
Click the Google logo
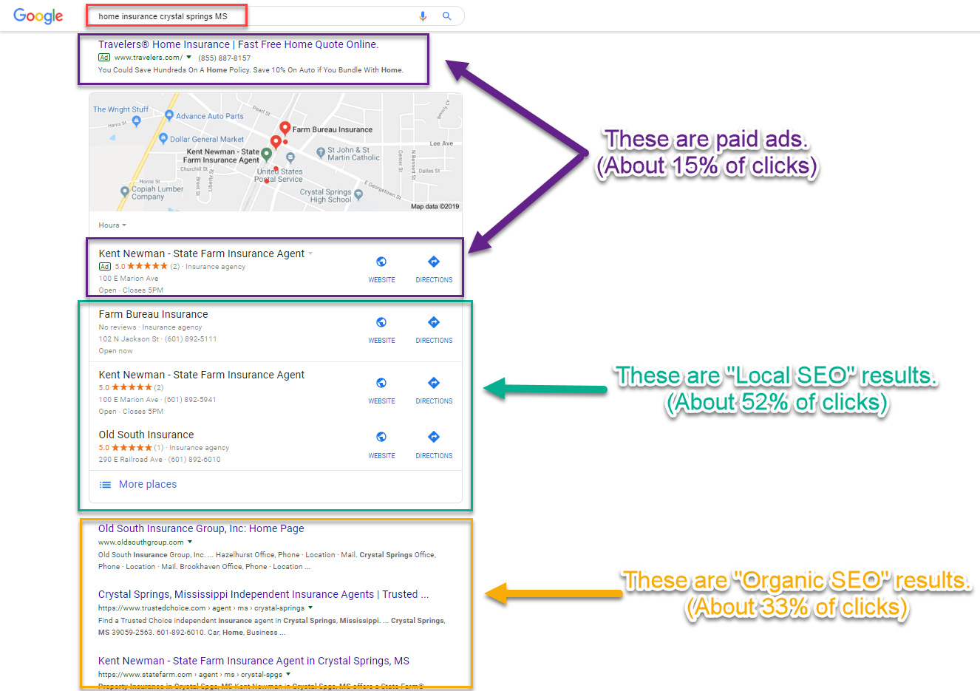coord(38,16)
